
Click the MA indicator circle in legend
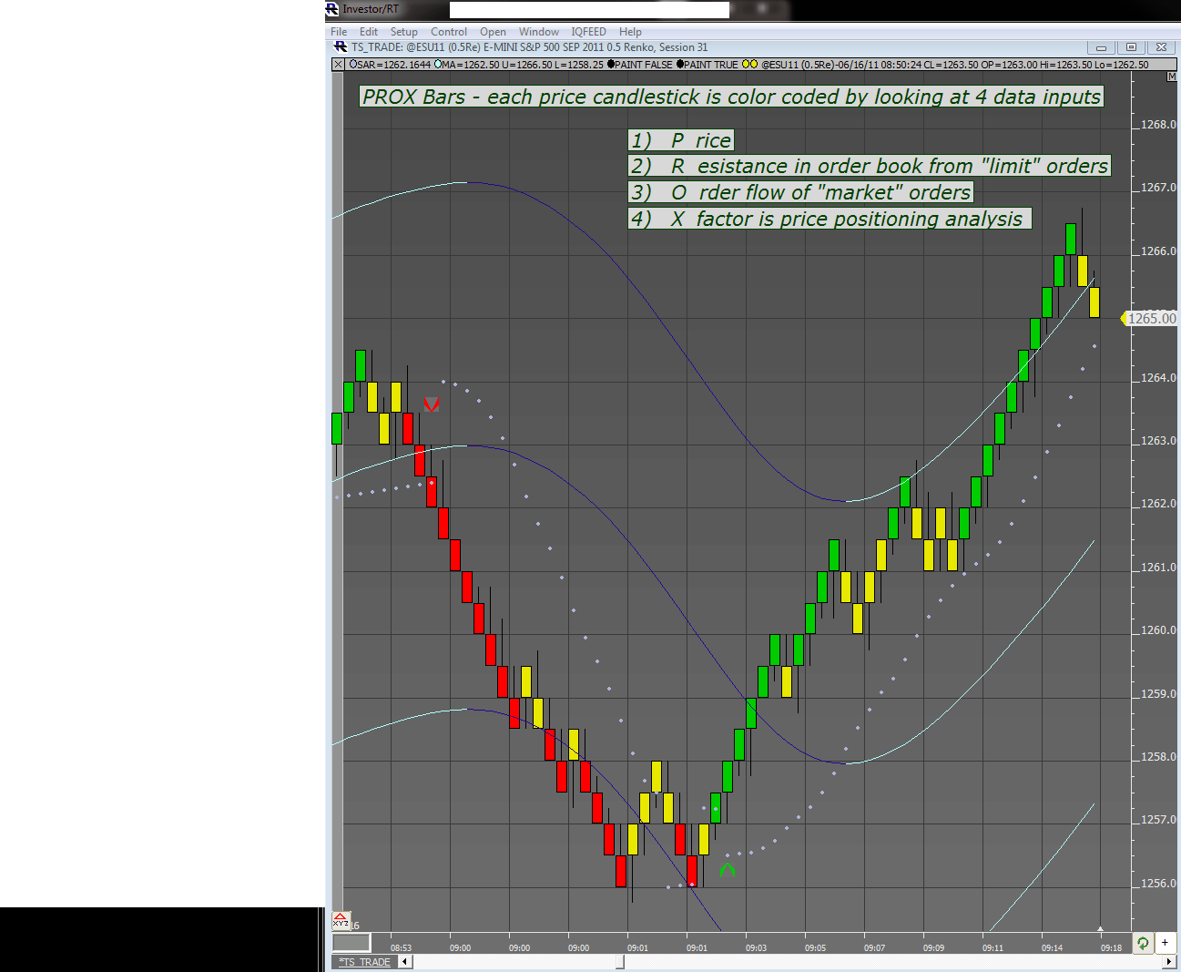(x=438, y=65)
